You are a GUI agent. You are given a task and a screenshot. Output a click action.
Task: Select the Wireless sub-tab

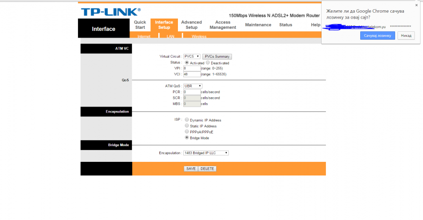coord(199,36)
